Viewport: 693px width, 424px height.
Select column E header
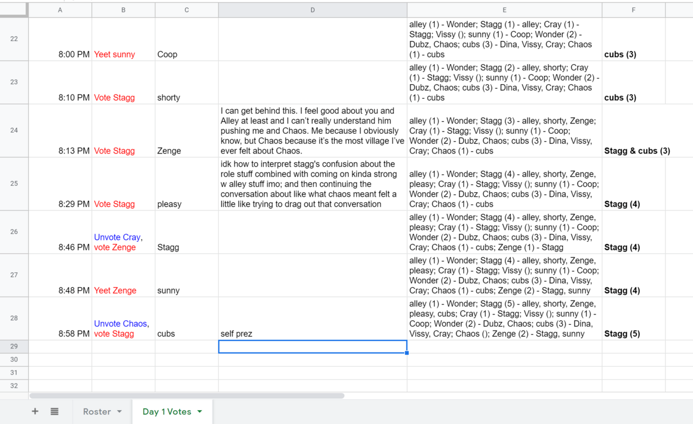[504, 10]
